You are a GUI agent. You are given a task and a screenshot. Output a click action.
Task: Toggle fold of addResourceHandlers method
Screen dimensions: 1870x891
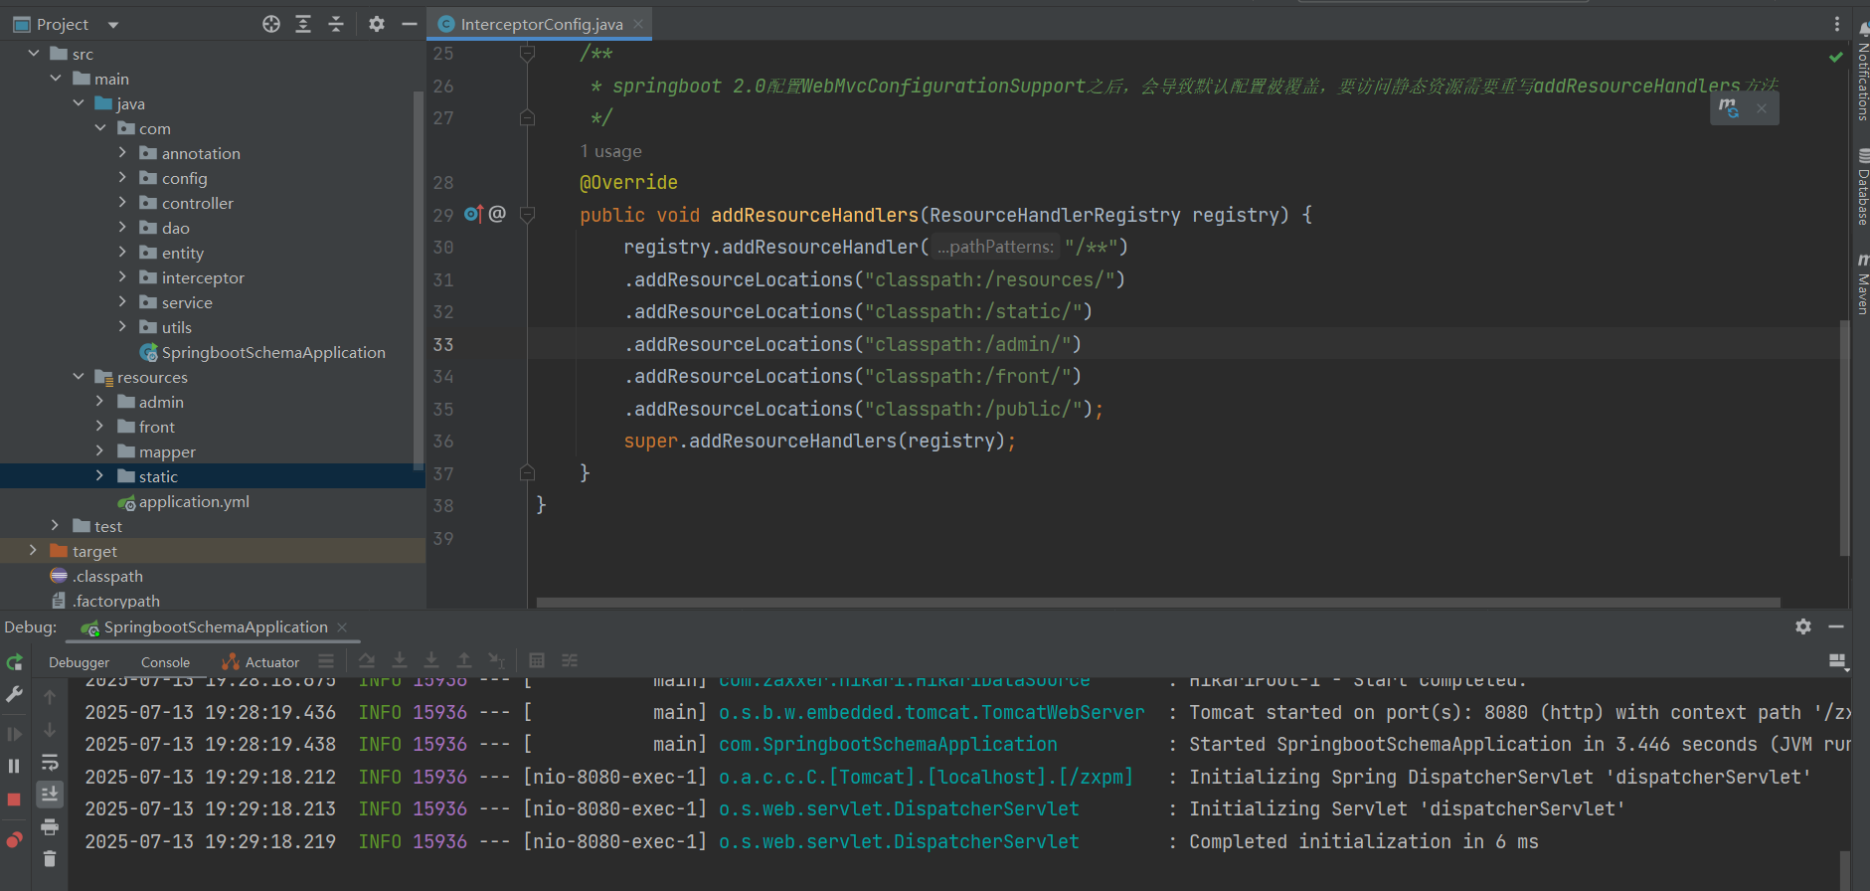[x=528, y=214]
